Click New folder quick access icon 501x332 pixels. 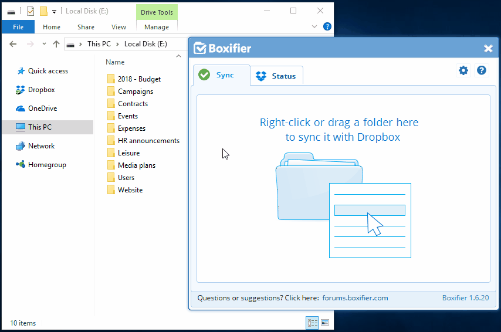(43, 12)
